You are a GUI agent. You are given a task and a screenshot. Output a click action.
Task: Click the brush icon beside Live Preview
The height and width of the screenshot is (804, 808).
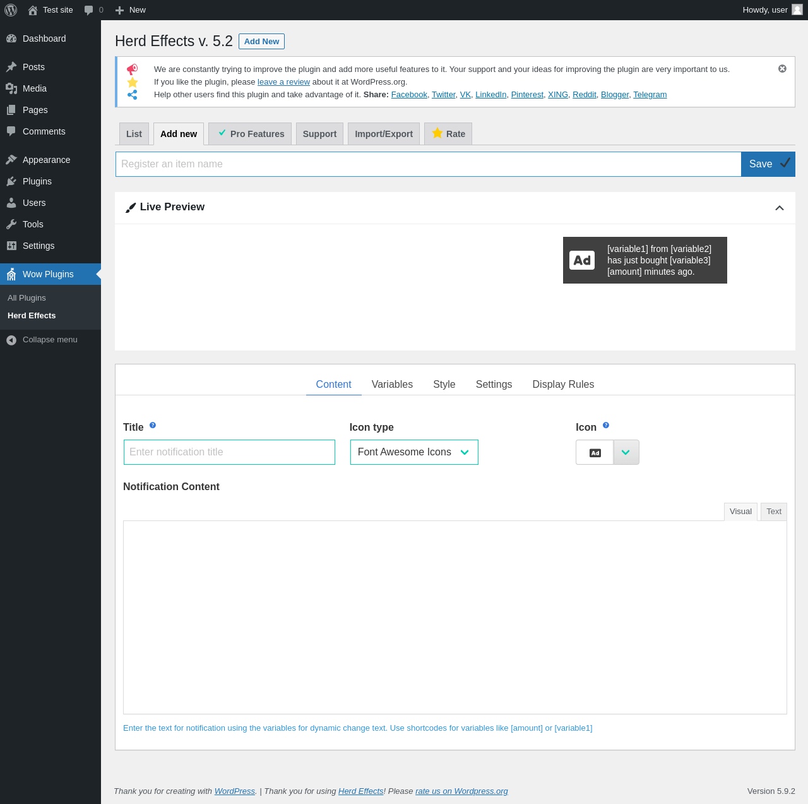[x=131, y=207]
